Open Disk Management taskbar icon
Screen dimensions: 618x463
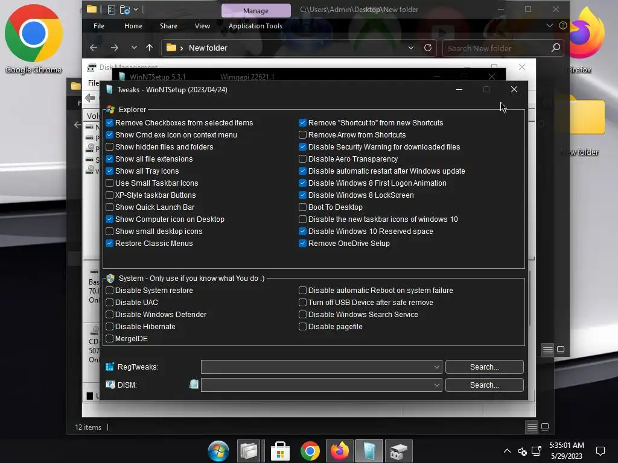(399, 451)
